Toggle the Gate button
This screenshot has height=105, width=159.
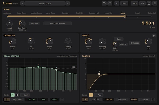(x=118, y=39)
